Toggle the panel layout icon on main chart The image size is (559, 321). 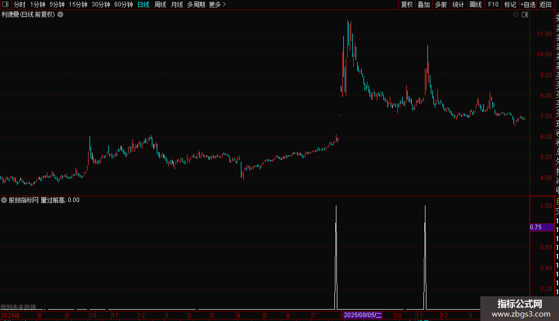pyautogui.click(x=525, y=15)
